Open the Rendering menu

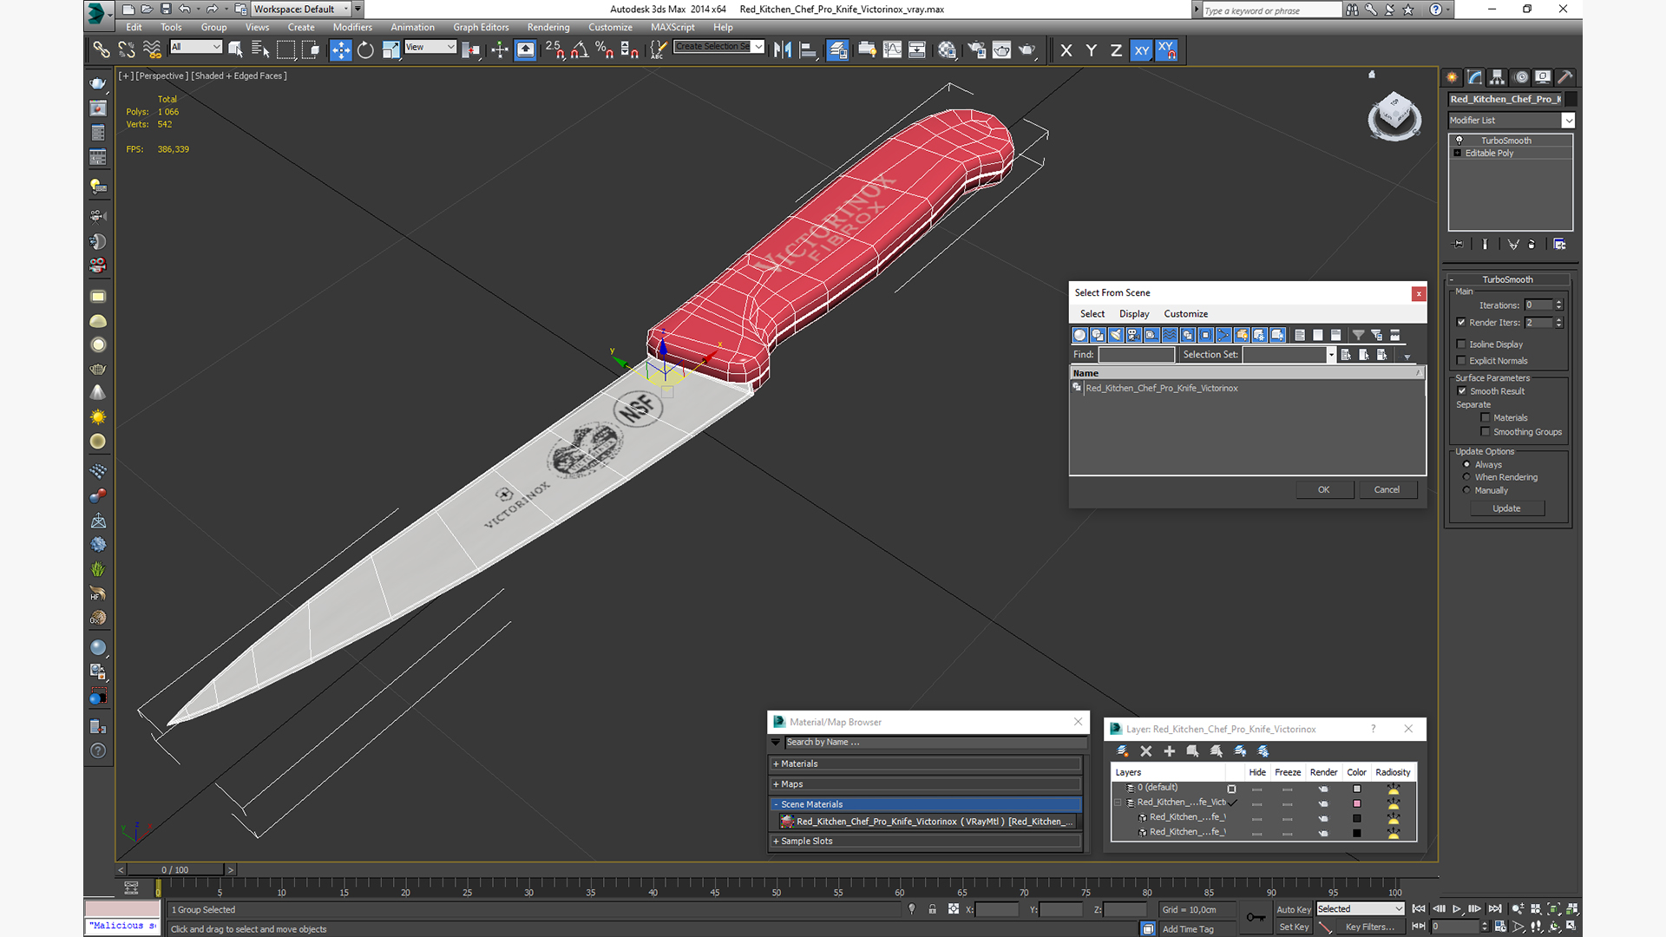pyautogui.click(x=548, y=27)
